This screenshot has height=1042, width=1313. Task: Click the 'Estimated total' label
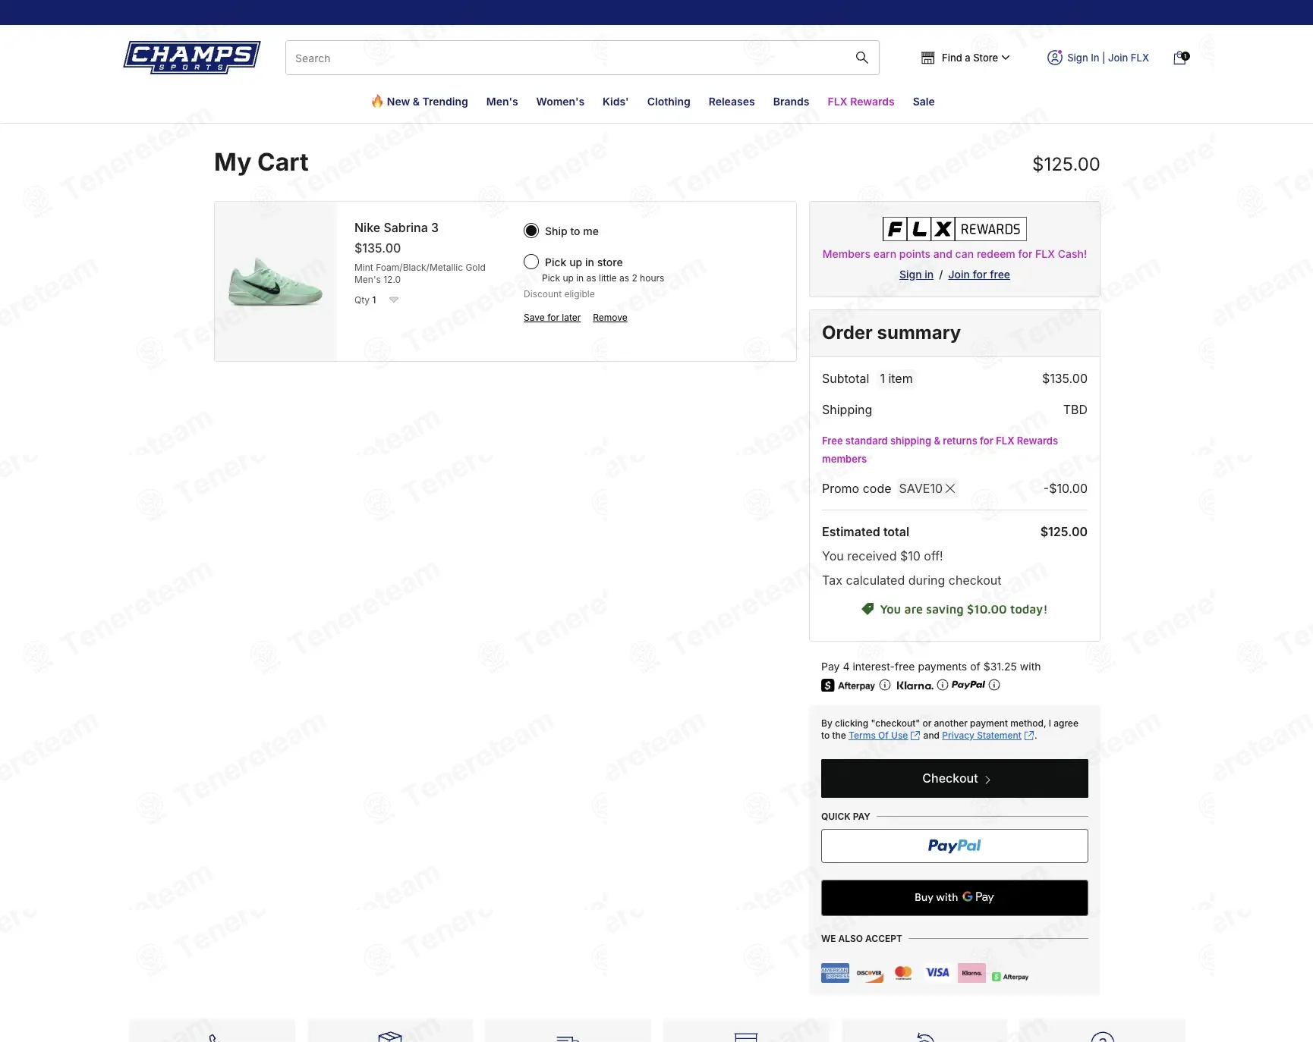click(865, 532)
